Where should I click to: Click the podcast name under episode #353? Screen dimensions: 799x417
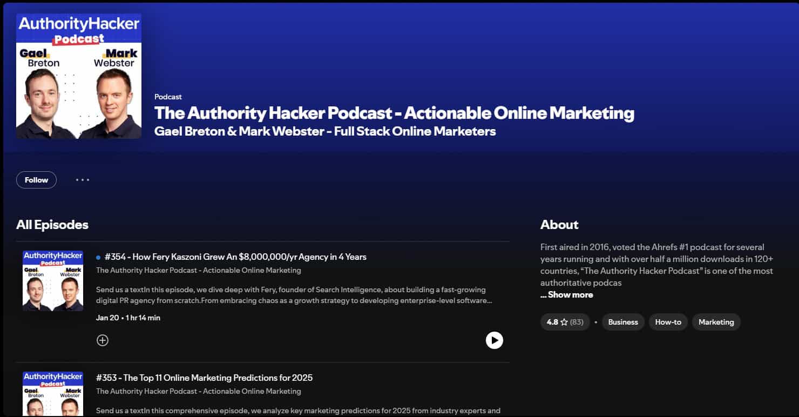[x=199, y=391]
